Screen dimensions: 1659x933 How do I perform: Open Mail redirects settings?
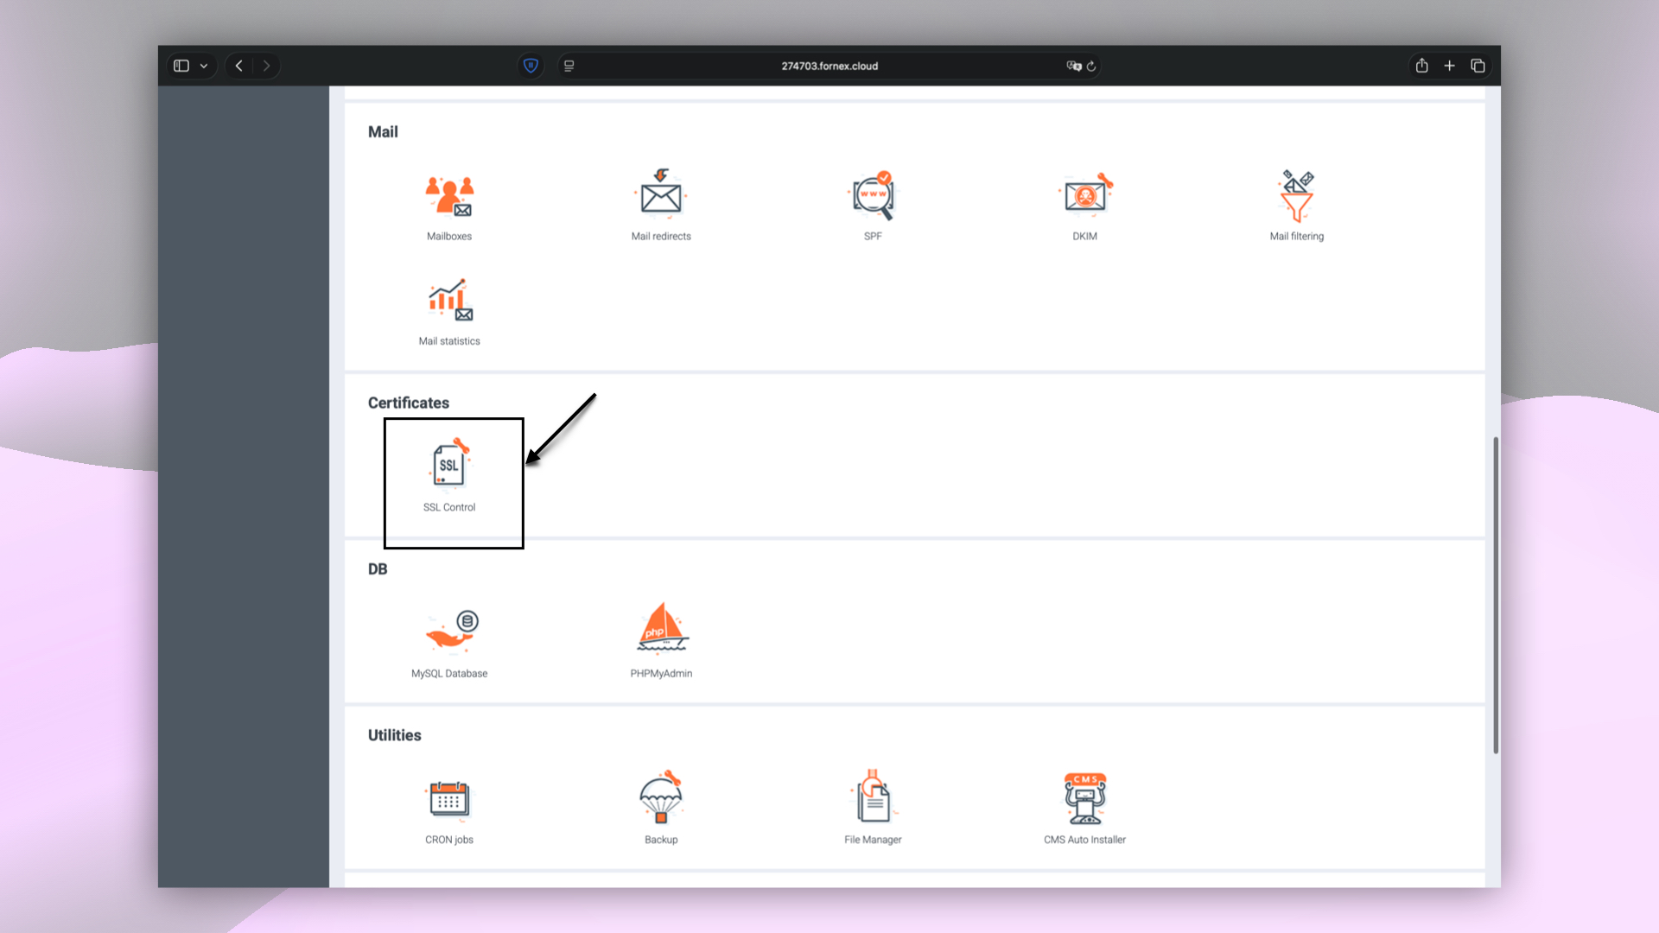tap(660, 195)
